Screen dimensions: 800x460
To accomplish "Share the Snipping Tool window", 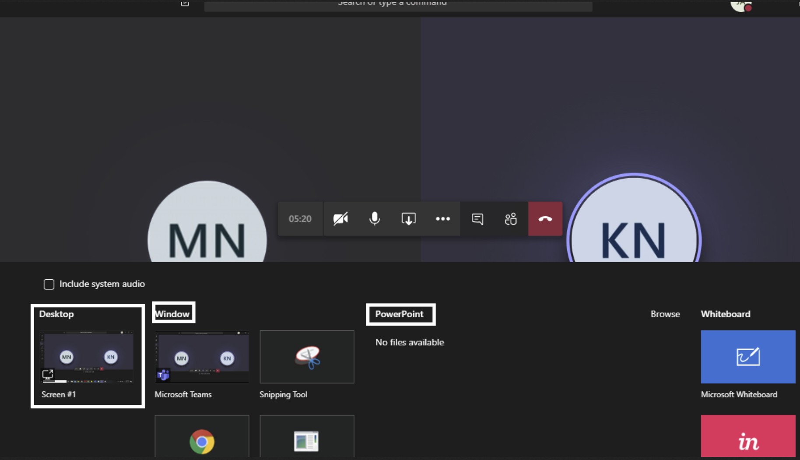I will (307, 357).
